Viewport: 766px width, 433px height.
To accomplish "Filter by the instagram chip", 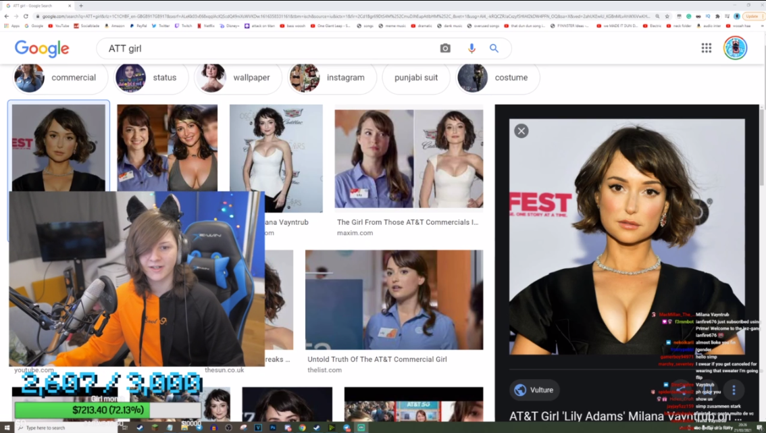I will click(332, 78).
